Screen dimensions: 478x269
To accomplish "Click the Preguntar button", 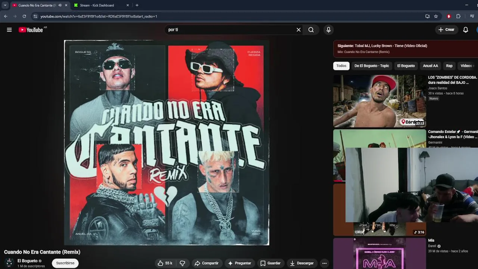I will point(239,263).
